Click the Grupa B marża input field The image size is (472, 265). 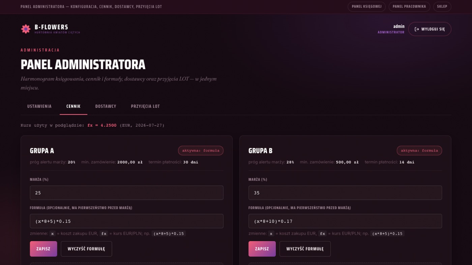click(345, 193)
